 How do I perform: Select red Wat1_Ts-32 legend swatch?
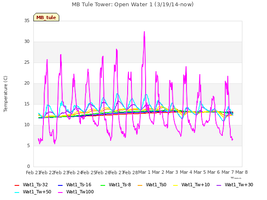[17, 185]
